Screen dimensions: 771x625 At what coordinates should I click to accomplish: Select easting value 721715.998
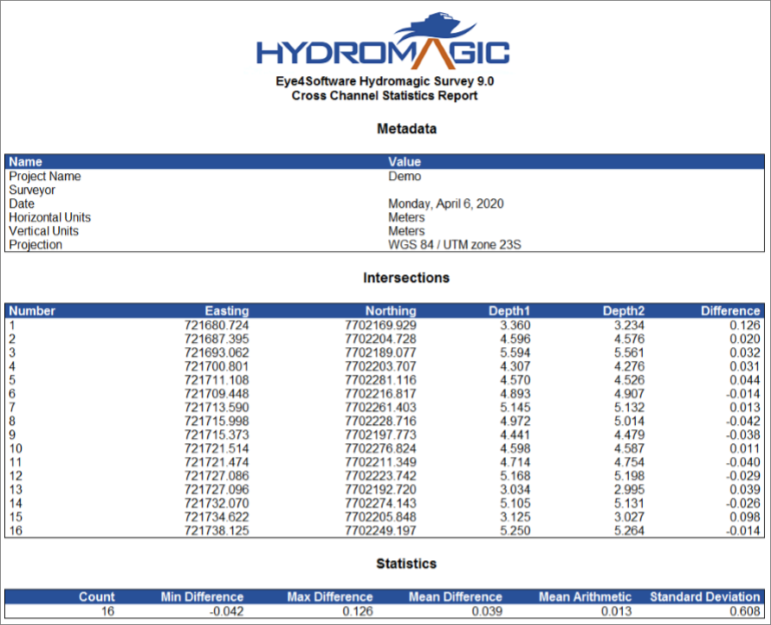217,421
